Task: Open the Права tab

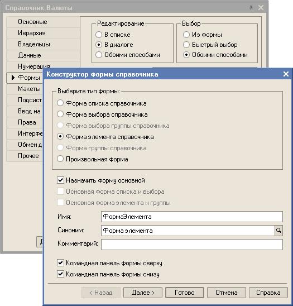Action: 25,122
